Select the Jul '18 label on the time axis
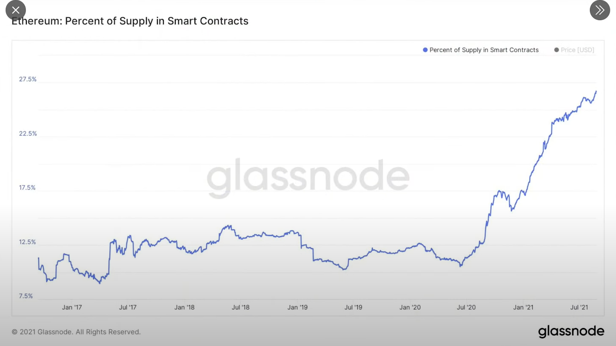 (240, 307)
